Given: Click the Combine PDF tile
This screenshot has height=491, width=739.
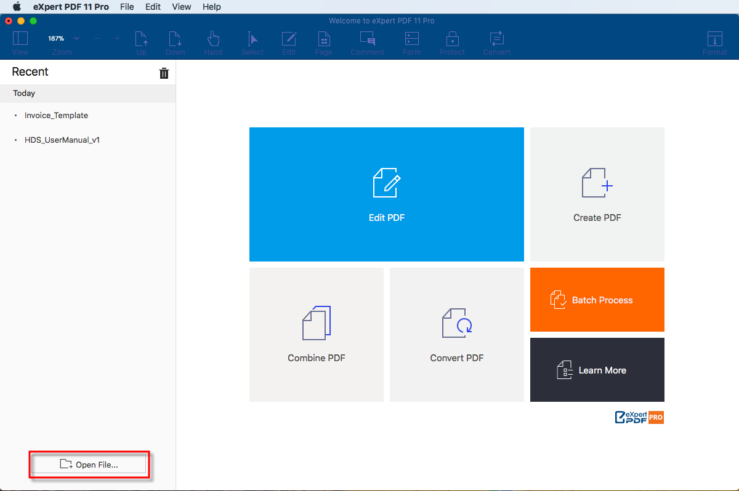Looking at the screenshot, I should (317, 335).
